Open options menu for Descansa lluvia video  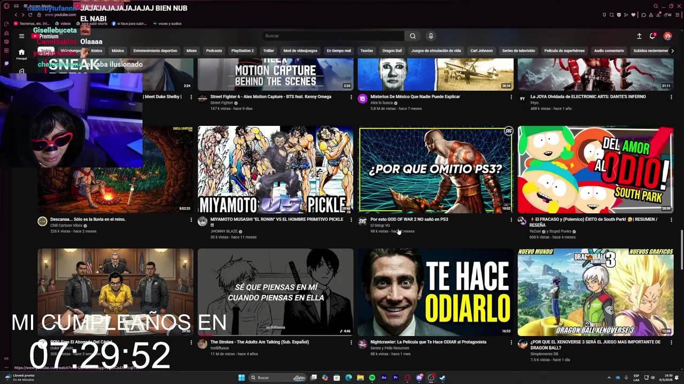tap(191, 220)
